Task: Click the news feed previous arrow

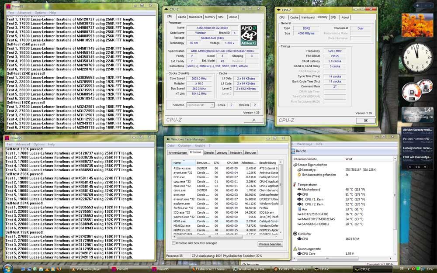Action: click(410, 167)
